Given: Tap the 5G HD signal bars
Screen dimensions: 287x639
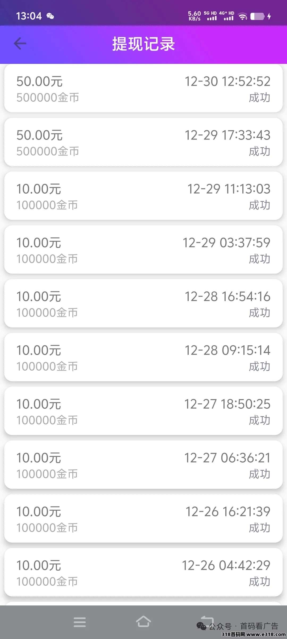Looking at the screenshot, I should 211,16.
